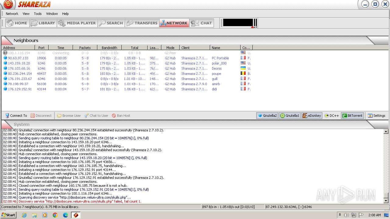Open the View menu
Image resolution: width=390 pixels, height=219 pixels.
coord(26,14)
